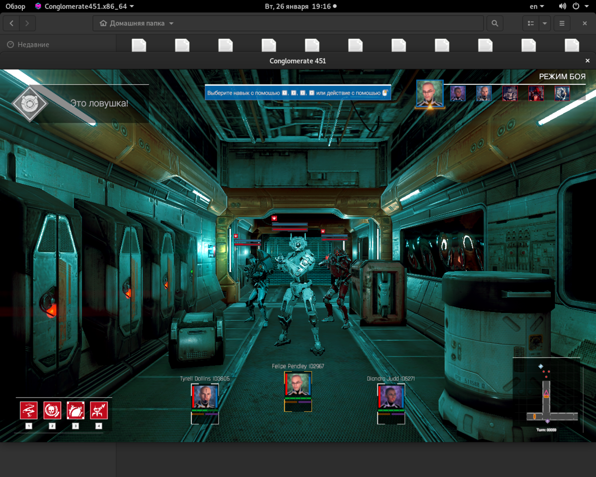The width and height of the screenshot is (596, 477).
Task: Click the blue skill selection hint banner
Action: pyautogui.click(x=298, y=92)
